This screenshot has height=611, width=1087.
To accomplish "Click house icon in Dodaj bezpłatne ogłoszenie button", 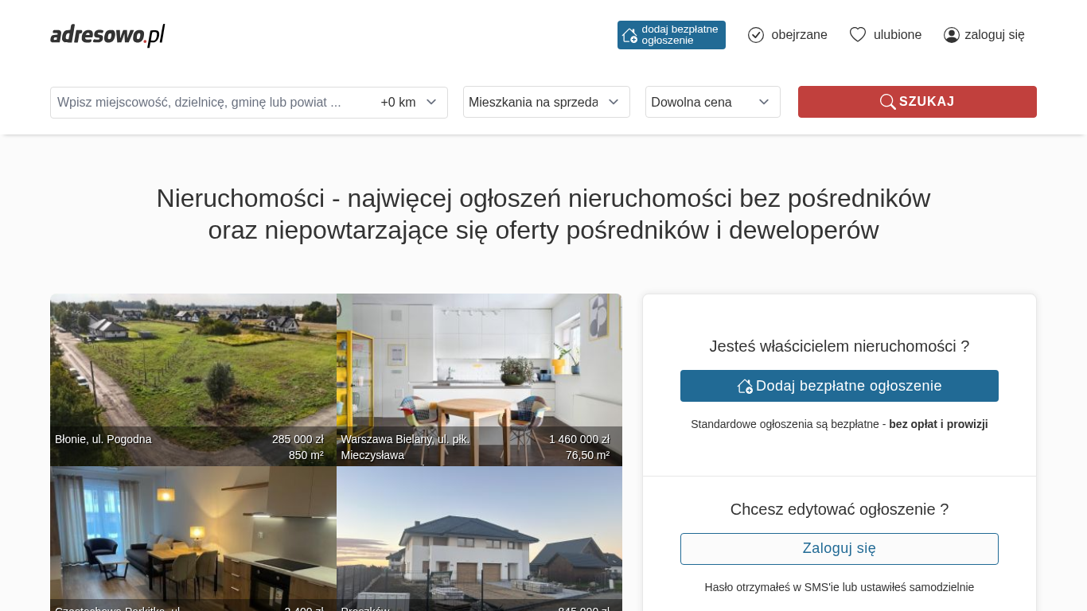I will pos(745,386).
